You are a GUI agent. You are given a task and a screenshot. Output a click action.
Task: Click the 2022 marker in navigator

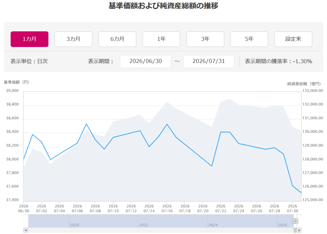[x=144, y=225]
